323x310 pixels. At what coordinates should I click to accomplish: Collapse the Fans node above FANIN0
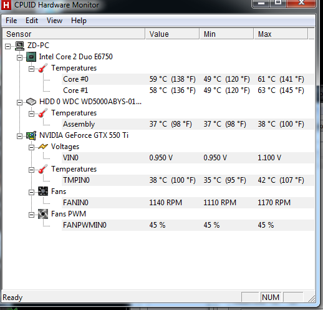31,192
